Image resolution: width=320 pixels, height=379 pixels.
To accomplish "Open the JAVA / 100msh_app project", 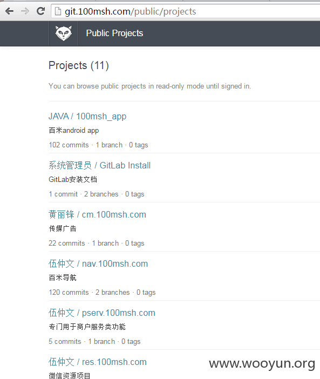I will pos(87,116).
